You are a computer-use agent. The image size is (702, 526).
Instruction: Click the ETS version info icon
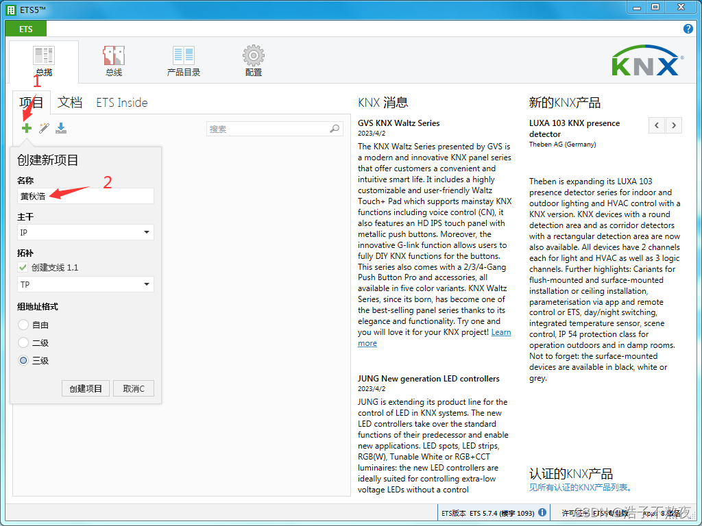coord(542,512)
